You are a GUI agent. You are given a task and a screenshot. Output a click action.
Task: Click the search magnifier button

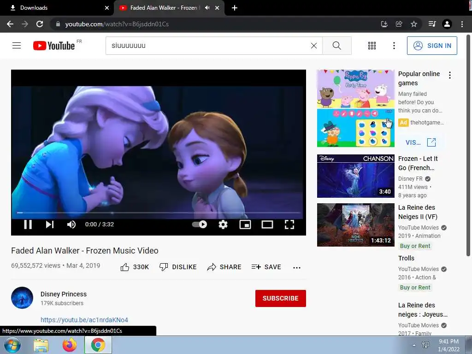tap(337, 46)
